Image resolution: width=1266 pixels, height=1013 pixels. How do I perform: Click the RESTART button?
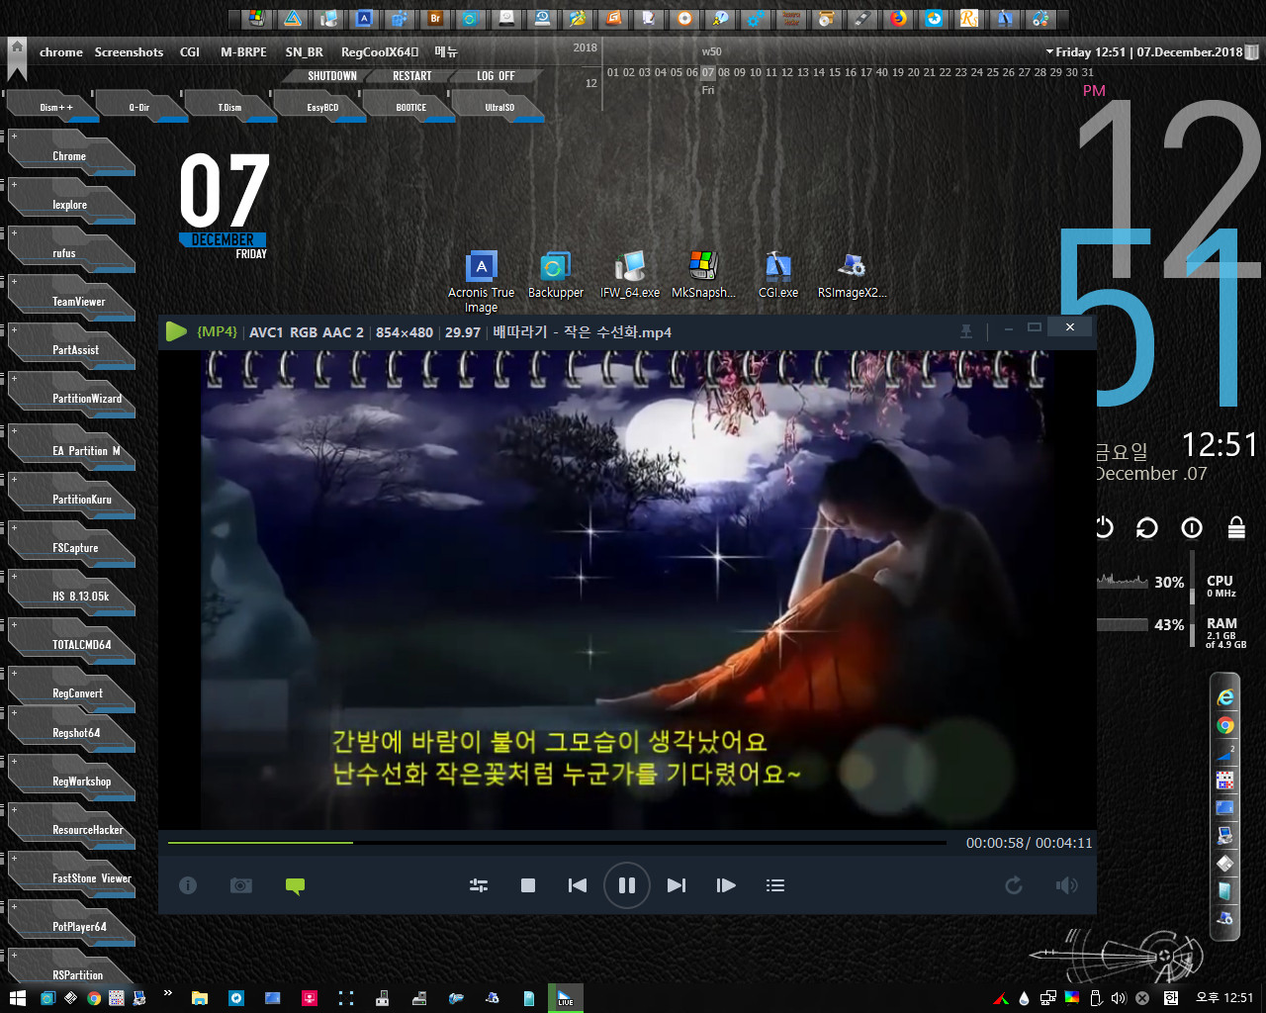(412, 76)
